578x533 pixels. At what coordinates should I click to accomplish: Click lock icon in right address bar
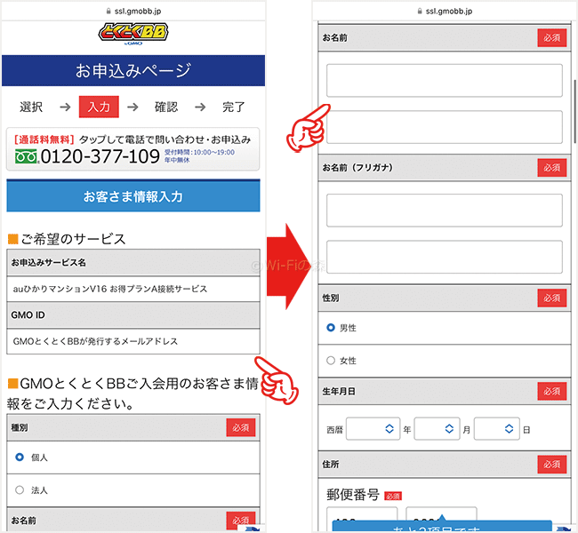[420, 12]
